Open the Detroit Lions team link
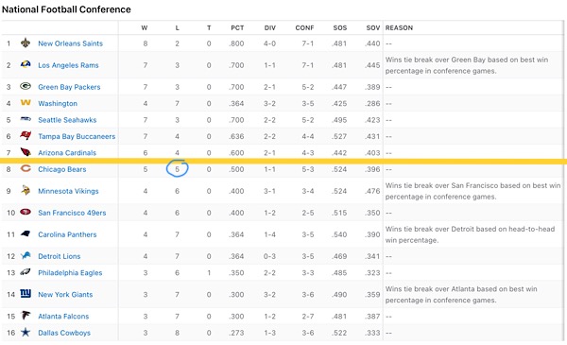567x345 pixels. point(60,256)
